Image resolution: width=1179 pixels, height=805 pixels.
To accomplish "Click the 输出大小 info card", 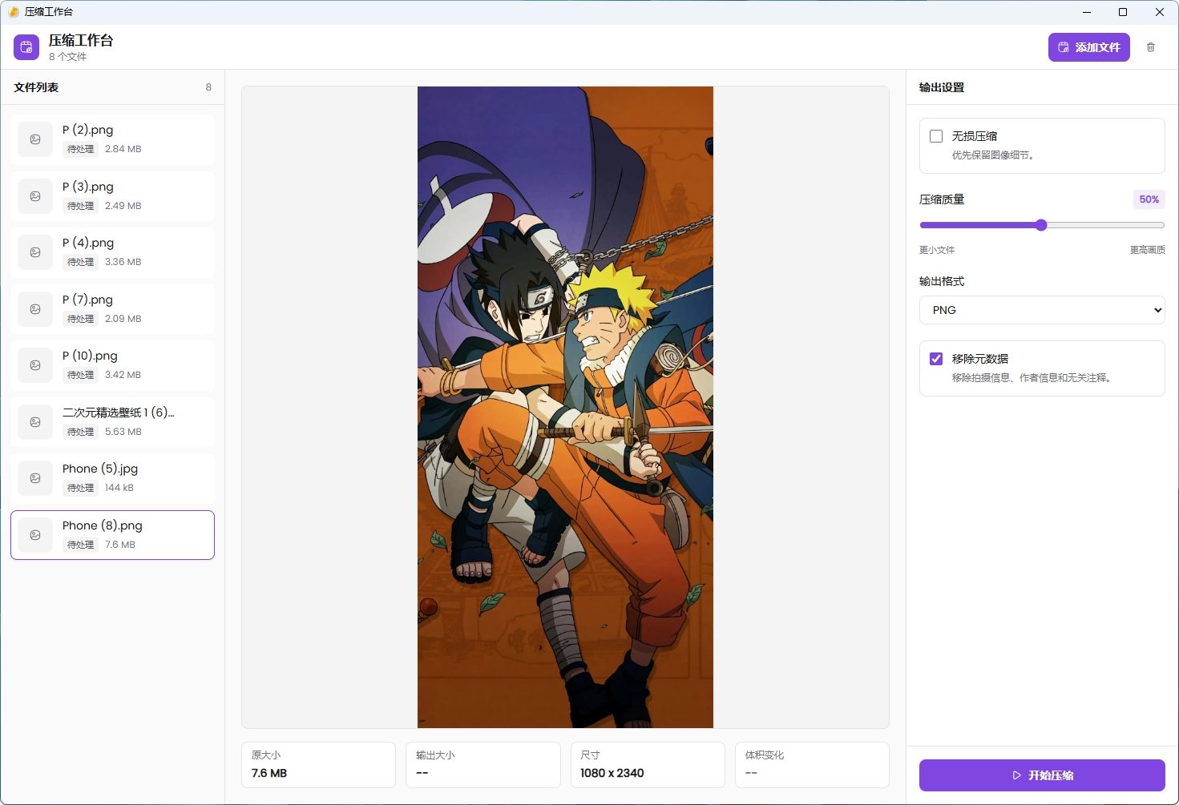I will 483,765.
